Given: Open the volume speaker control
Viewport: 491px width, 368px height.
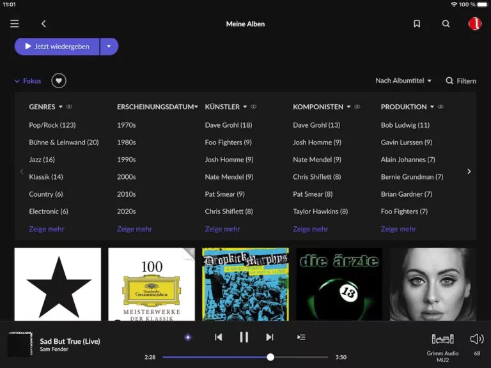Looking at the screenshot, I should [x=477, y=339].
